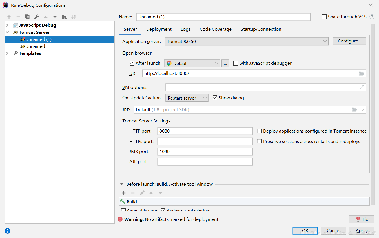Enable with JavaScript debugger

click(236, 63)
